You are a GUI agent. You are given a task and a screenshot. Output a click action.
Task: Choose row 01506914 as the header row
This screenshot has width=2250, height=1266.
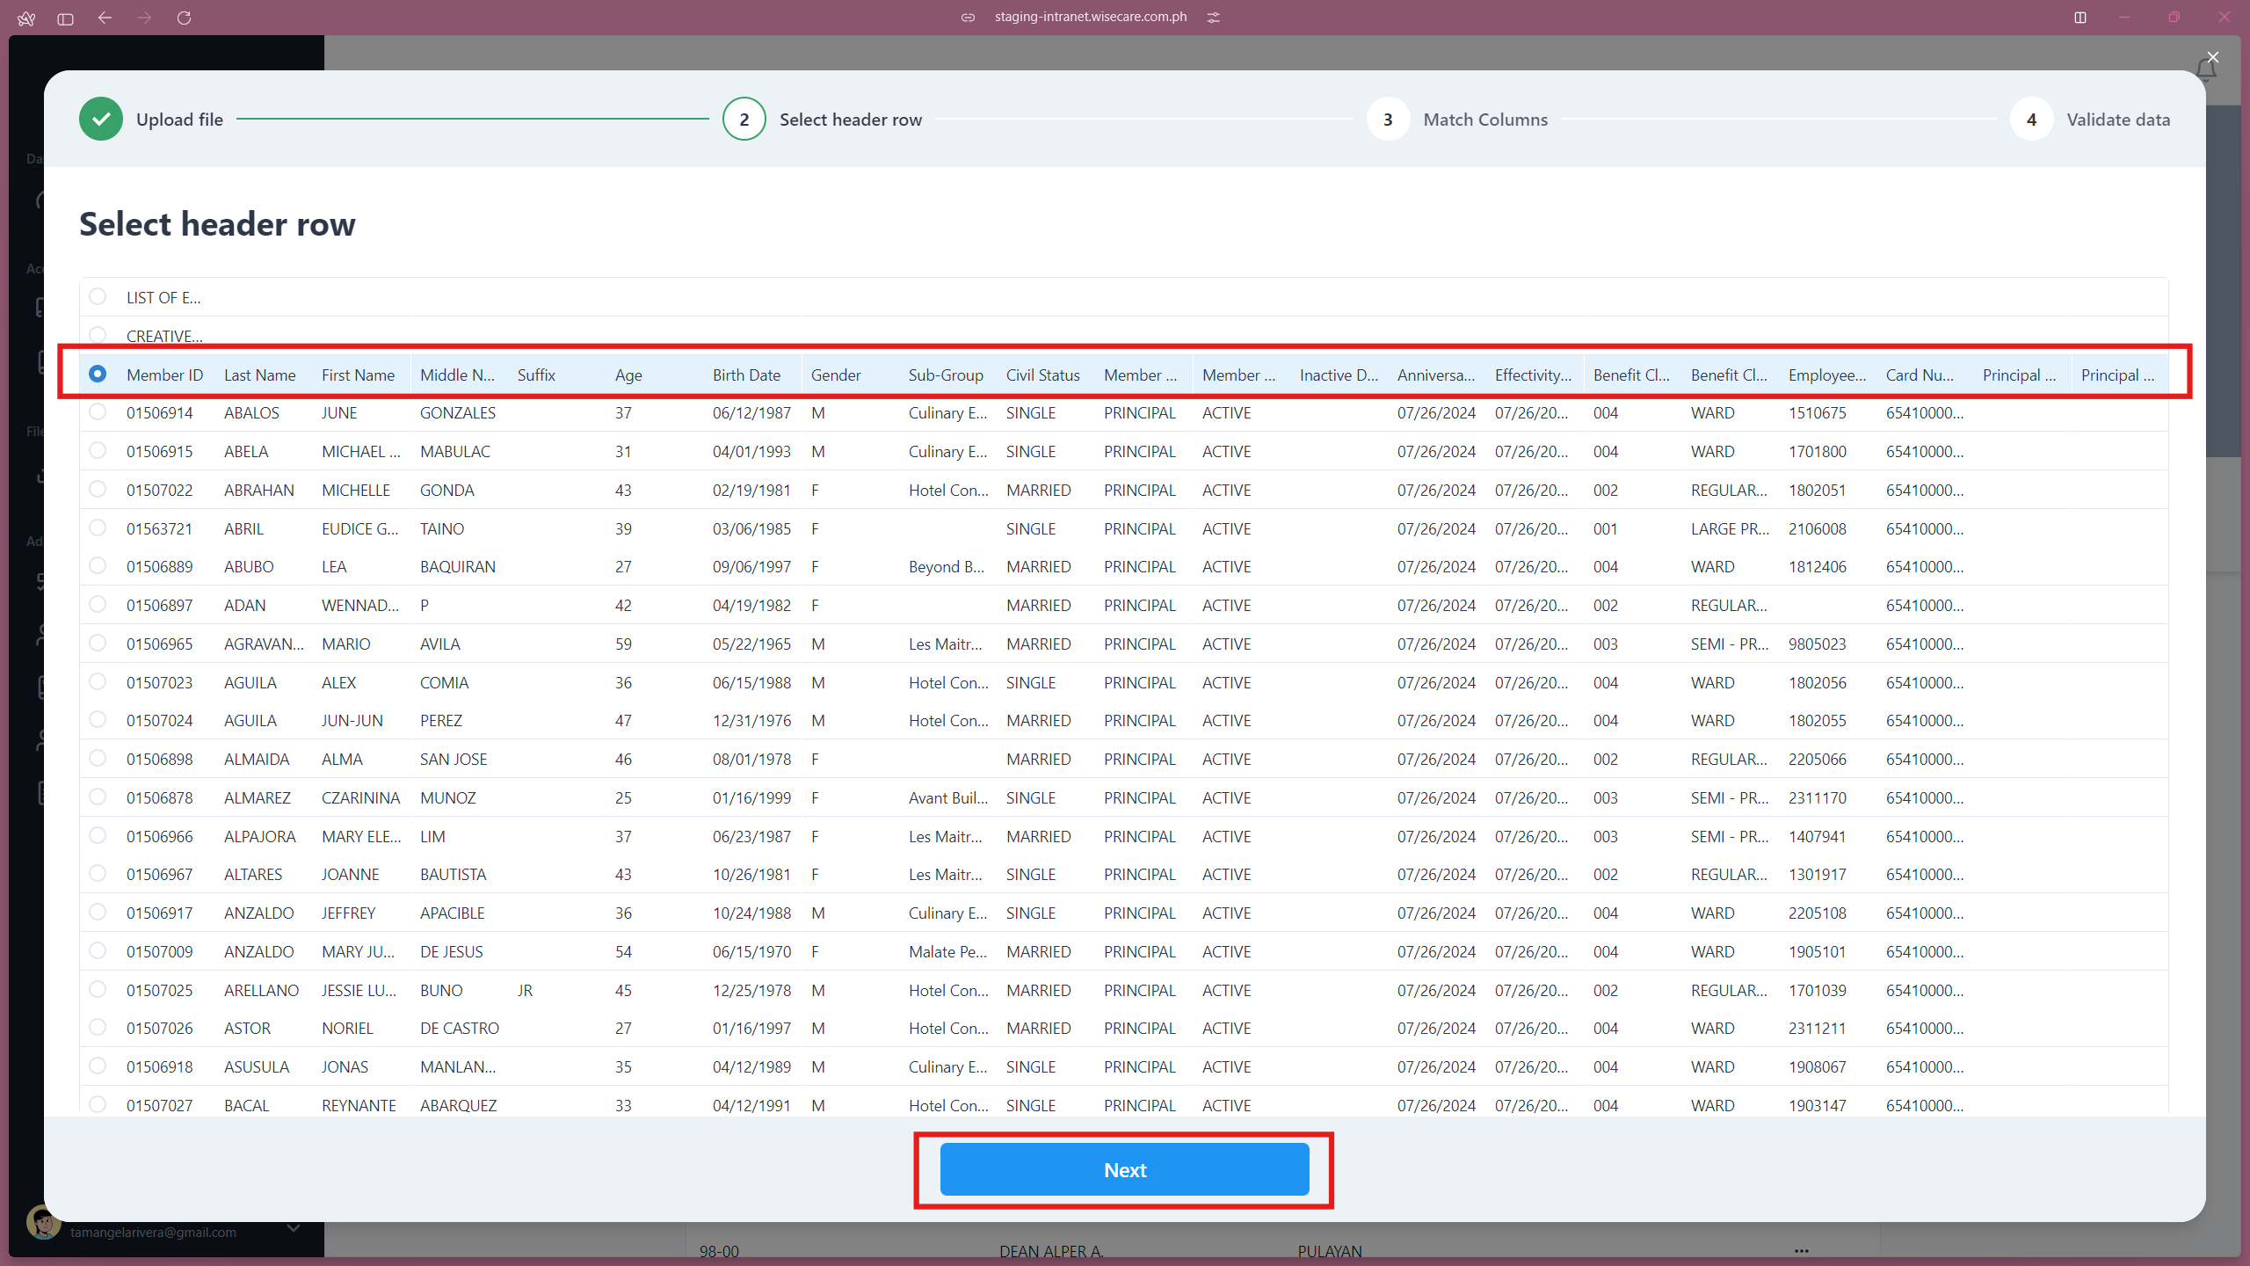click(98, 411)
